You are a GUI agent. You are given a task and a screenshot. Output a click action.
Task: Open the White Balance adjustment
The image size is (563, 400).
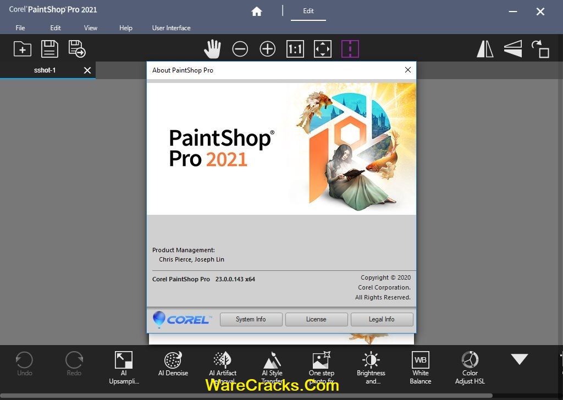click(420, 363)
